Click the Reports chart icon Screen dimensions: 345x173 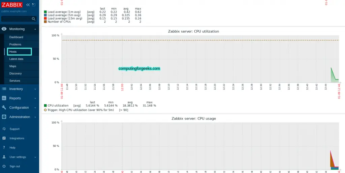4,98
